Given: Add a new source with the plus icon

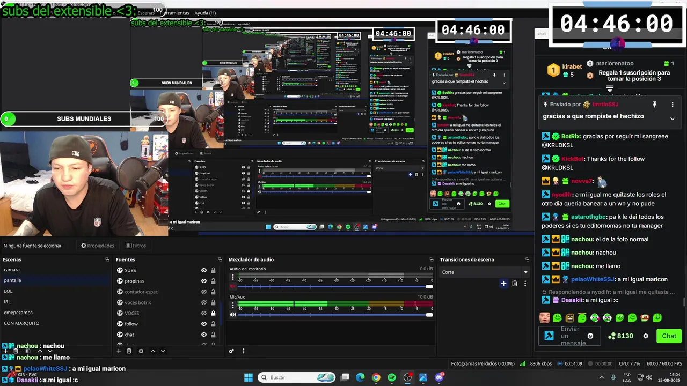Looking at the screenshot, I should [x=119, y=351].
